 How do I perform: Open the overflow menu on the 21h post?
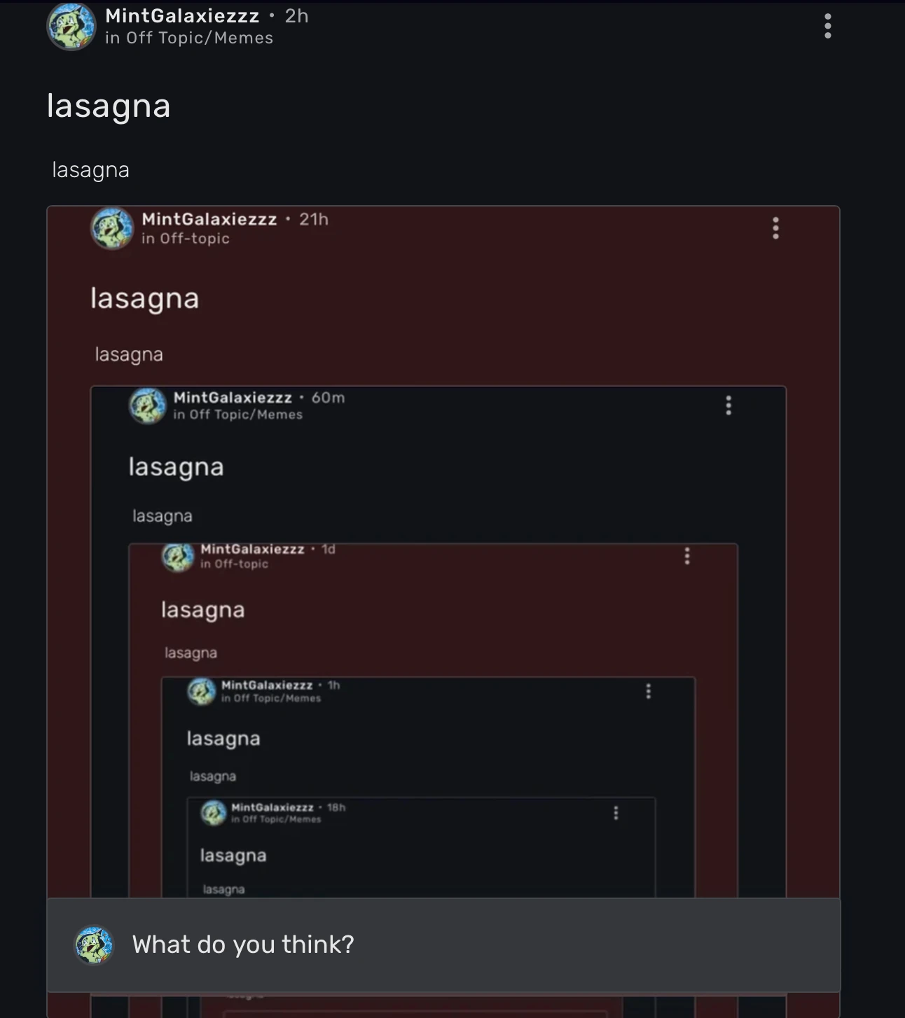click(775, 228)
